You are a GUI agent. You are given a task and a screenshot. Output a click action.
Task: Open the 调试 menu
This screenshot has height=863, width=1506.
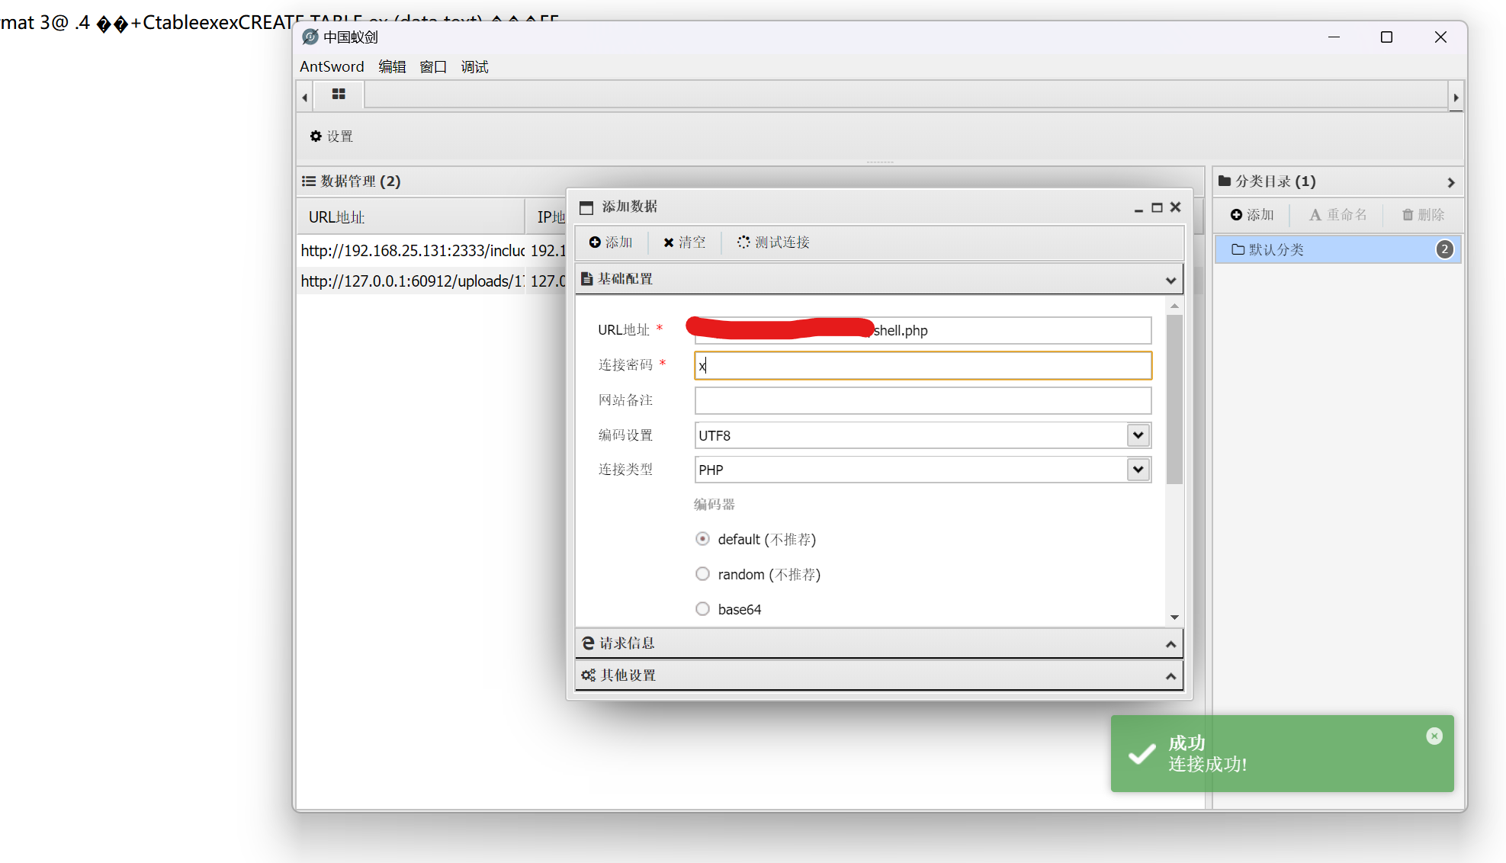click(474, 67)
